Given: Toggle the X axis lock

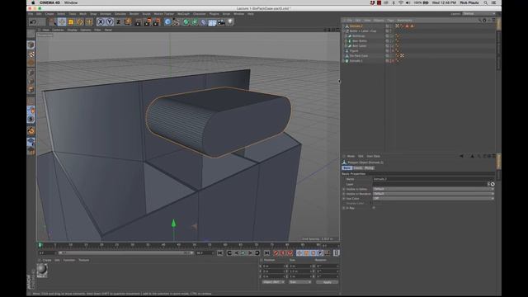Looking at the screenshot, I should click(101, 22).
